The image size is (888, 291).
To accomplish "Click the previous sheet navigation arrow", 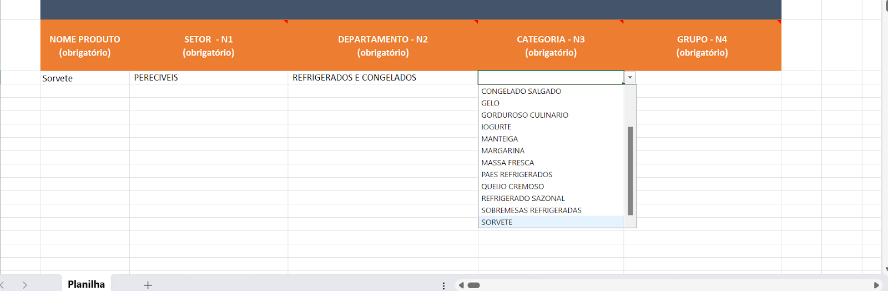I will [3, 285].
